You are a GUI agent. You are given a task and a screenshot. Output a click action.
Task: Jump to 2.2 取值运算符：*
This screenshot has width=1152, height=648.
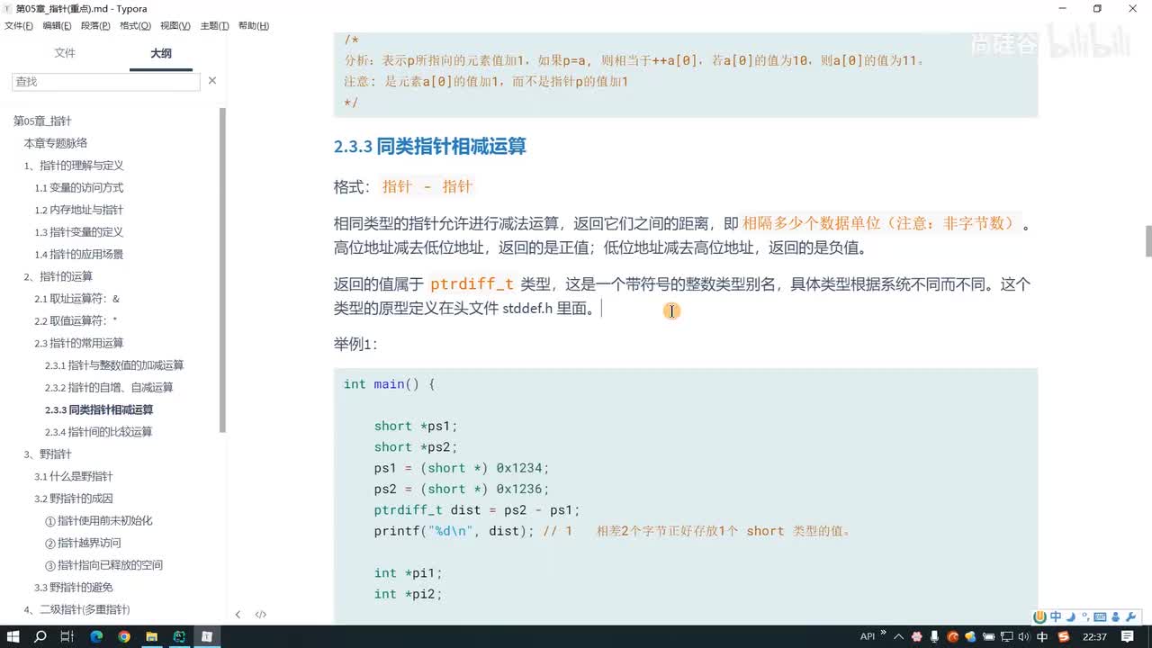tap(76, 320)
